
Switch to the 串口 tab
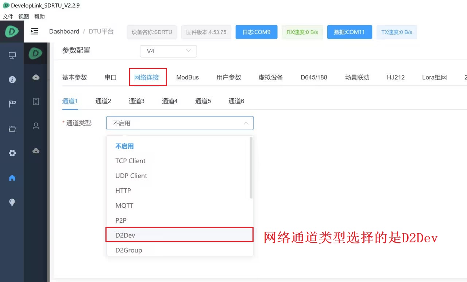(111, 77)
